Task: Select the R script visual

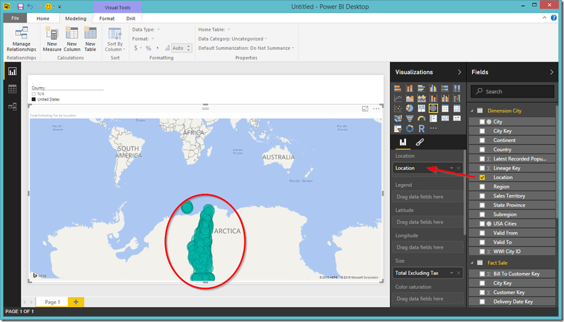Action: coord(421,128)
